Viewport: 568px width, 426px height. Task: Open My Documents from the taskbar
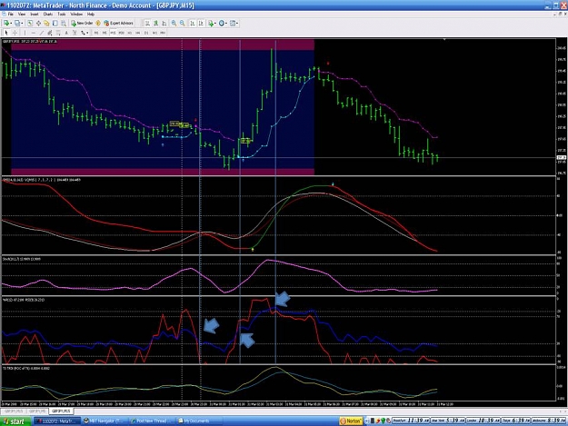[196, 421]
